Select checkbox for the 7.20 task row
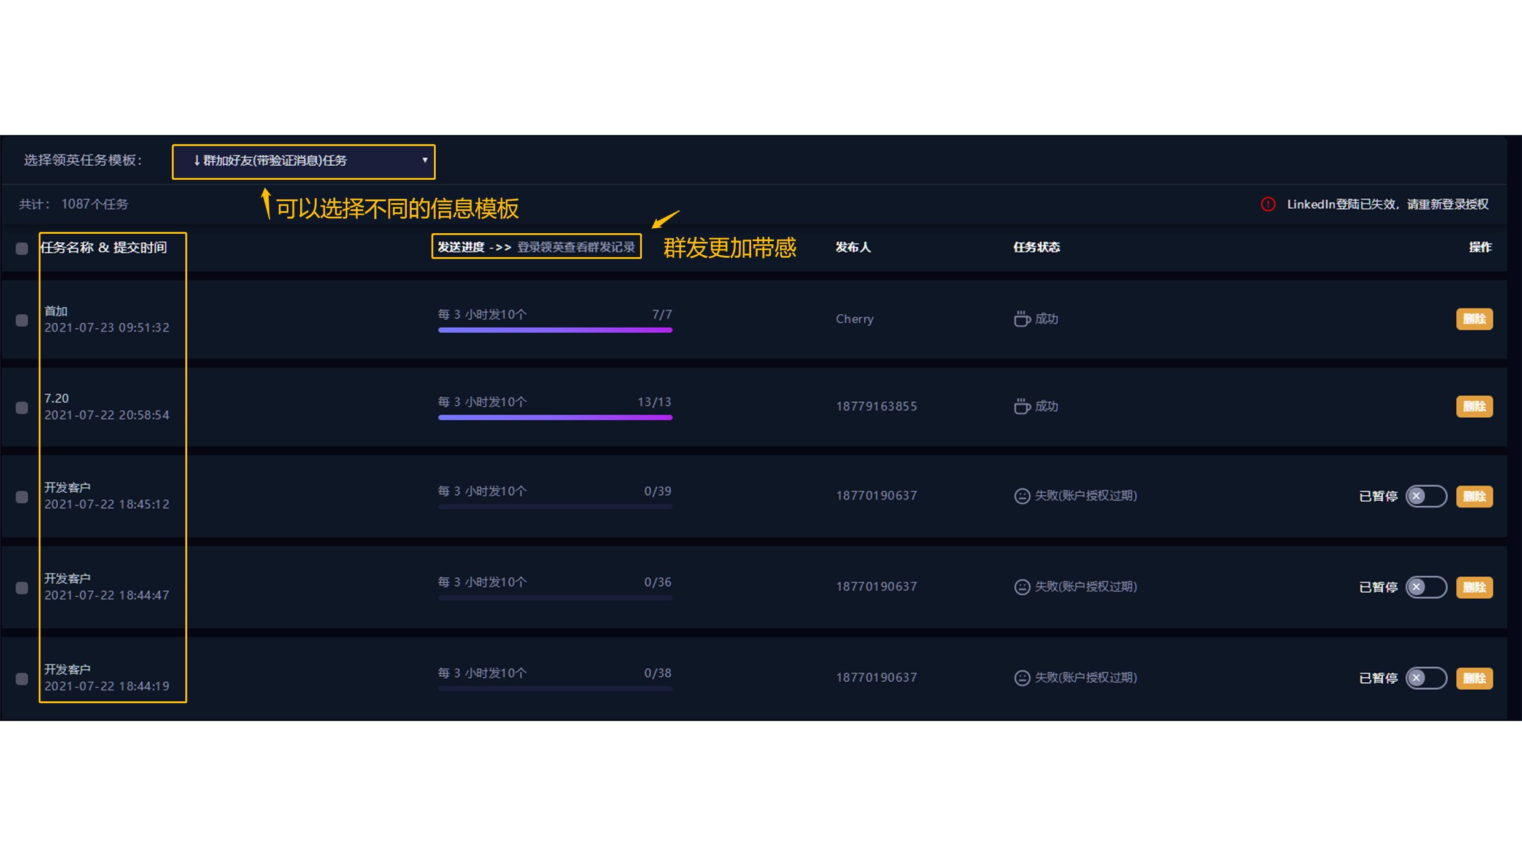The height and width of the screenshot is (856, 1522). tap(22, 408)
